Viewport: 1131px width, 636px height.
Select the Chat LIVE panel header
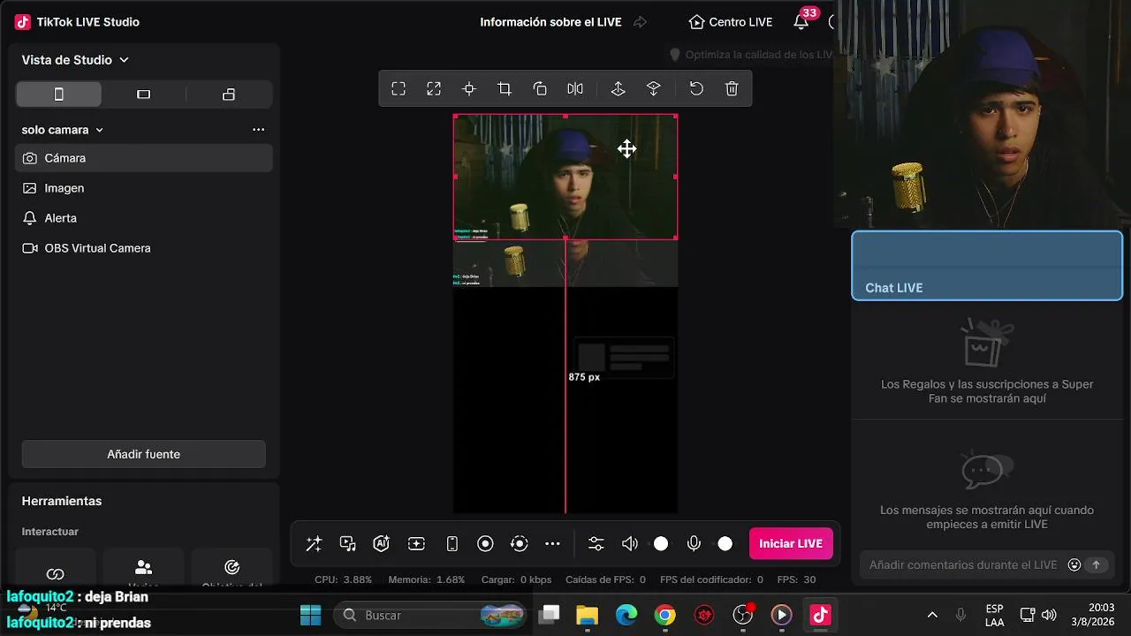987,266
